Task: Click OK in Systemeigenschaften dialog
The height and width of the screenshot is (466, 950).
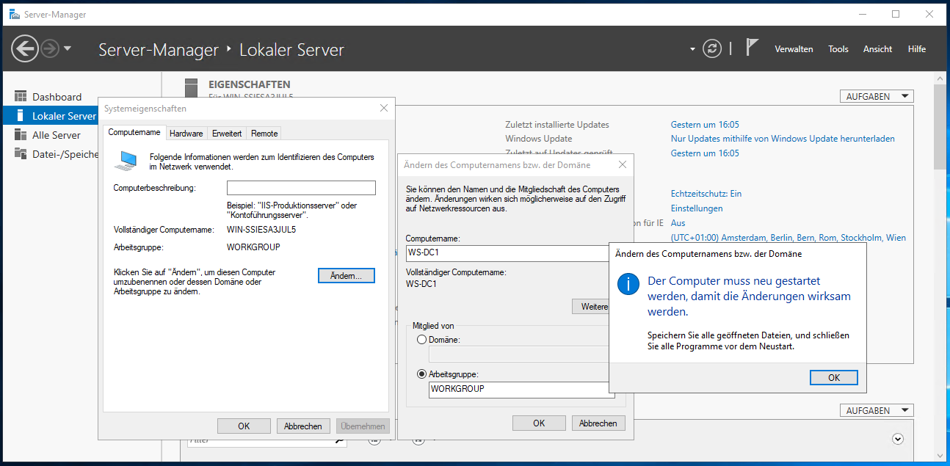Action: tap(244, 426)
